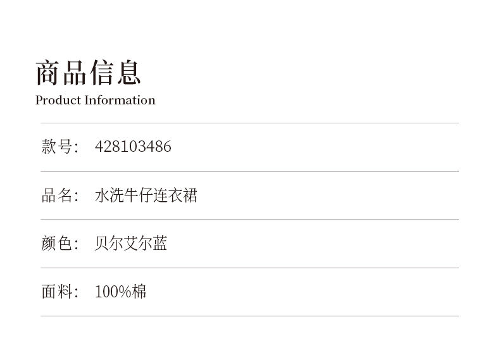500x360 pixels.
Task: Click the 商 character in heading
Action: pyautogui.click(x=47, y=73)
